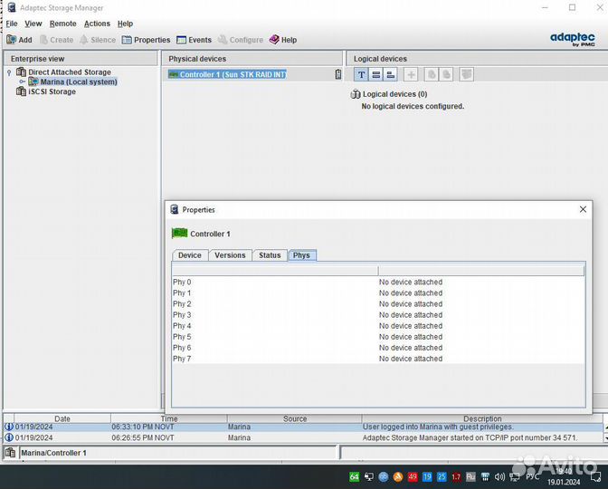608x489 pixels.
Task: Click the Time column header in event log
Action: (169, 418)
